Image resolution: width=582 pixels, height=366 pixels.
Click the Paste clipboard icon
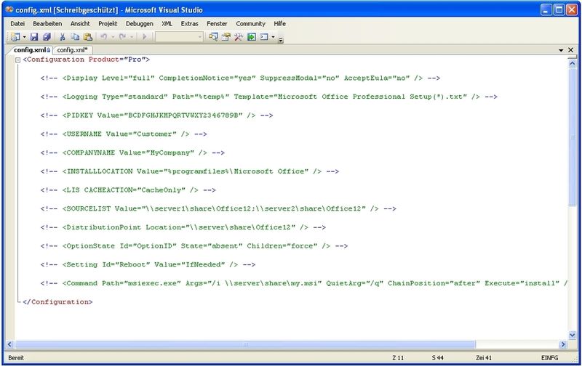[87, 37]
